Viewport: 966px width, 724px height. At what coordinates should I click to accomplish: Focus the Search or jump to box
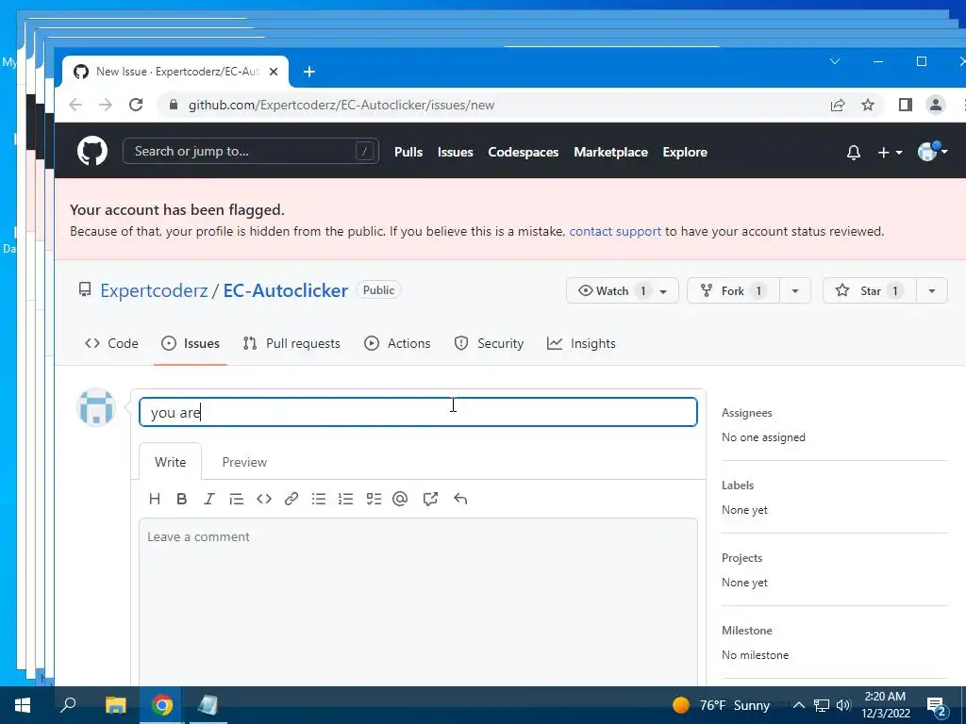[251, 151]
